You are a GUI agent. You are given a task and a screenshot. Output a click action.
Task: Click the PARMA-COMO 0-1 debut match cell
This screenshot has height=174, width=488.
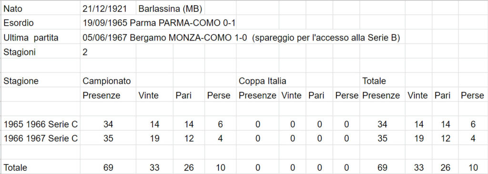pos(159,23)
